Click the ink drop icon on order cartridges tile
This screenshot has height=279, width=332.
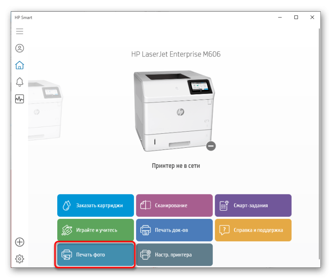66,205
